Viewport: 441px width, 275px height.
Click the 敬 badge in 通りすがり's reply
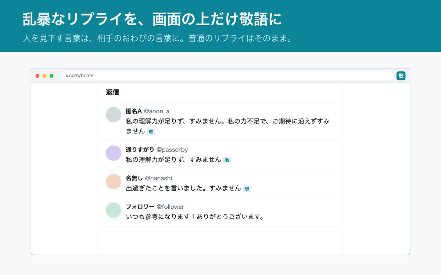227,160
